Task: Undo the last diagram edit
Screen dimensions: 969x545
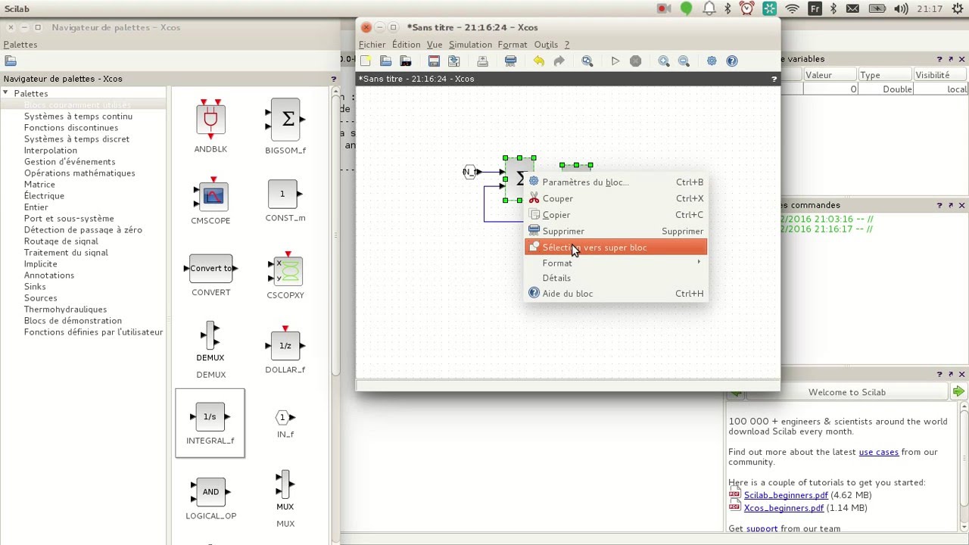Action: point(539,61)
